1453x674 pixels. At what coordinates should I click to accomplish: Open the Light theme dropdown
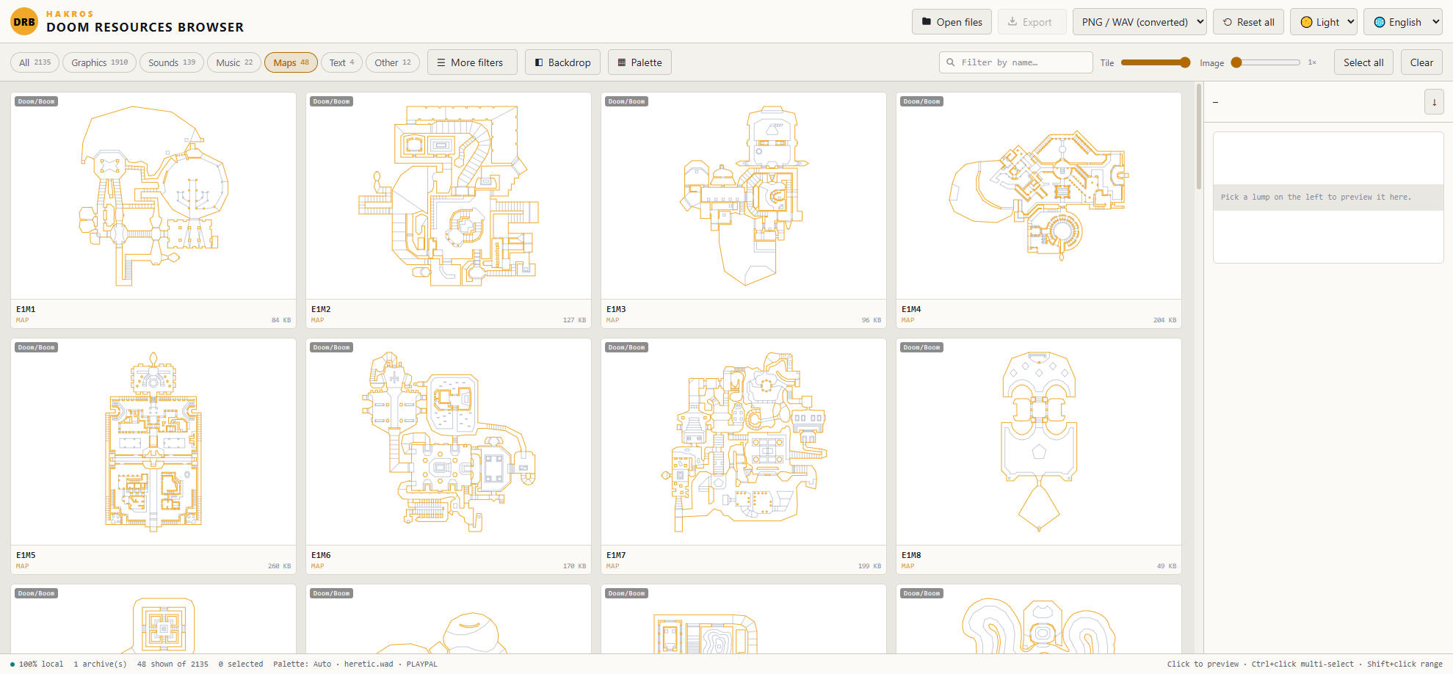(1324, 22)
